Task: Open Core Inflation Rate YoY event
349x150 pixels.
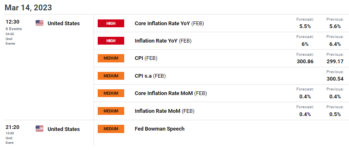Action: [x=169, y=23]
